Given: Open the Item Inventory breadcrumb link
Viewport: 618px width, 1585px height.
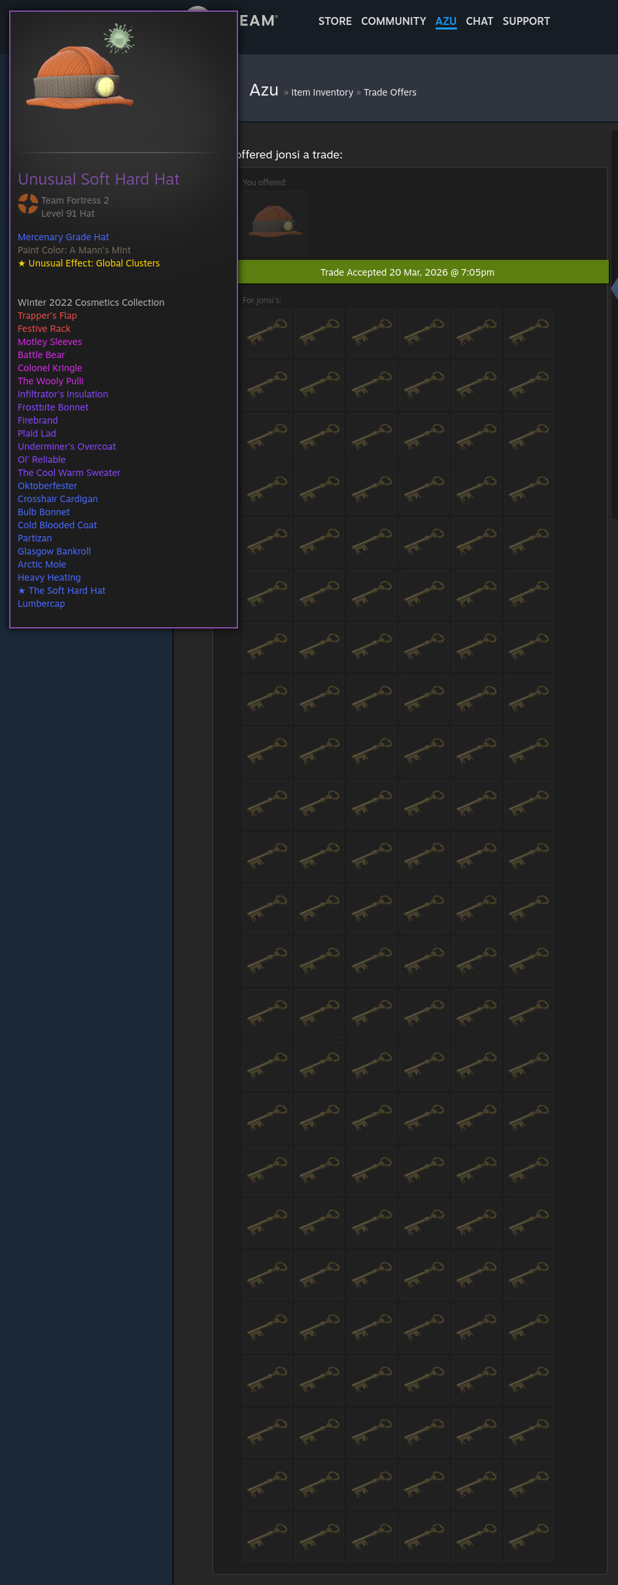Looking at the screenshot, I should [322, 92].
